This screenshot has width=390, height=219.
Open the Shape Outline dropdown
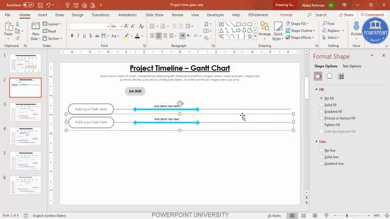coord(300,30)
